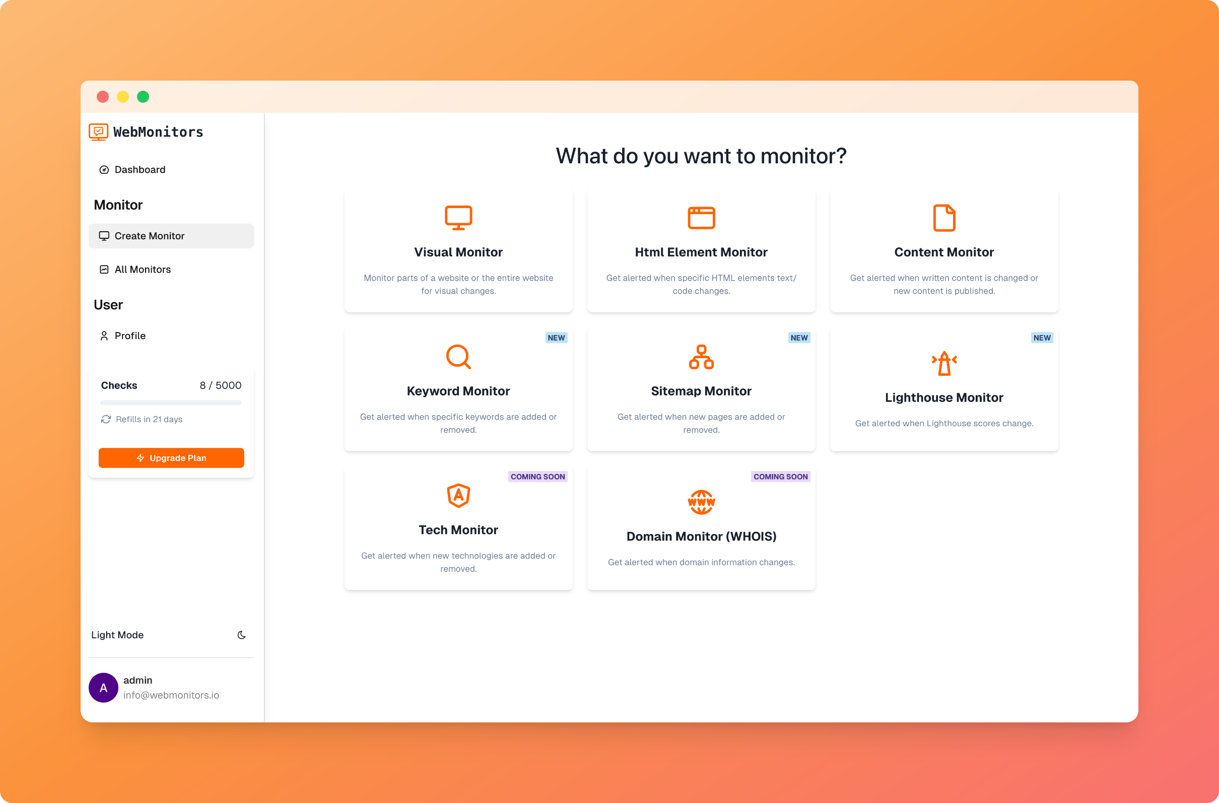Click the All Monitors chart icon
The height and width of the screenshot is (803, 1219).
104,270
